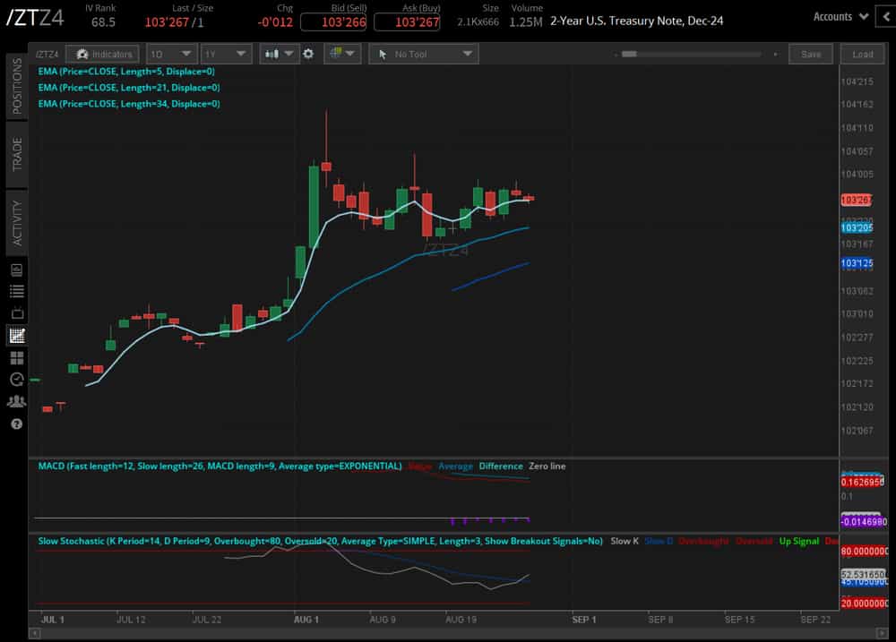The height and width of the screenshot is (642, 896).
Task: Click the 0.1626950 MACD value bubble
Action: [x=862, y=482]
